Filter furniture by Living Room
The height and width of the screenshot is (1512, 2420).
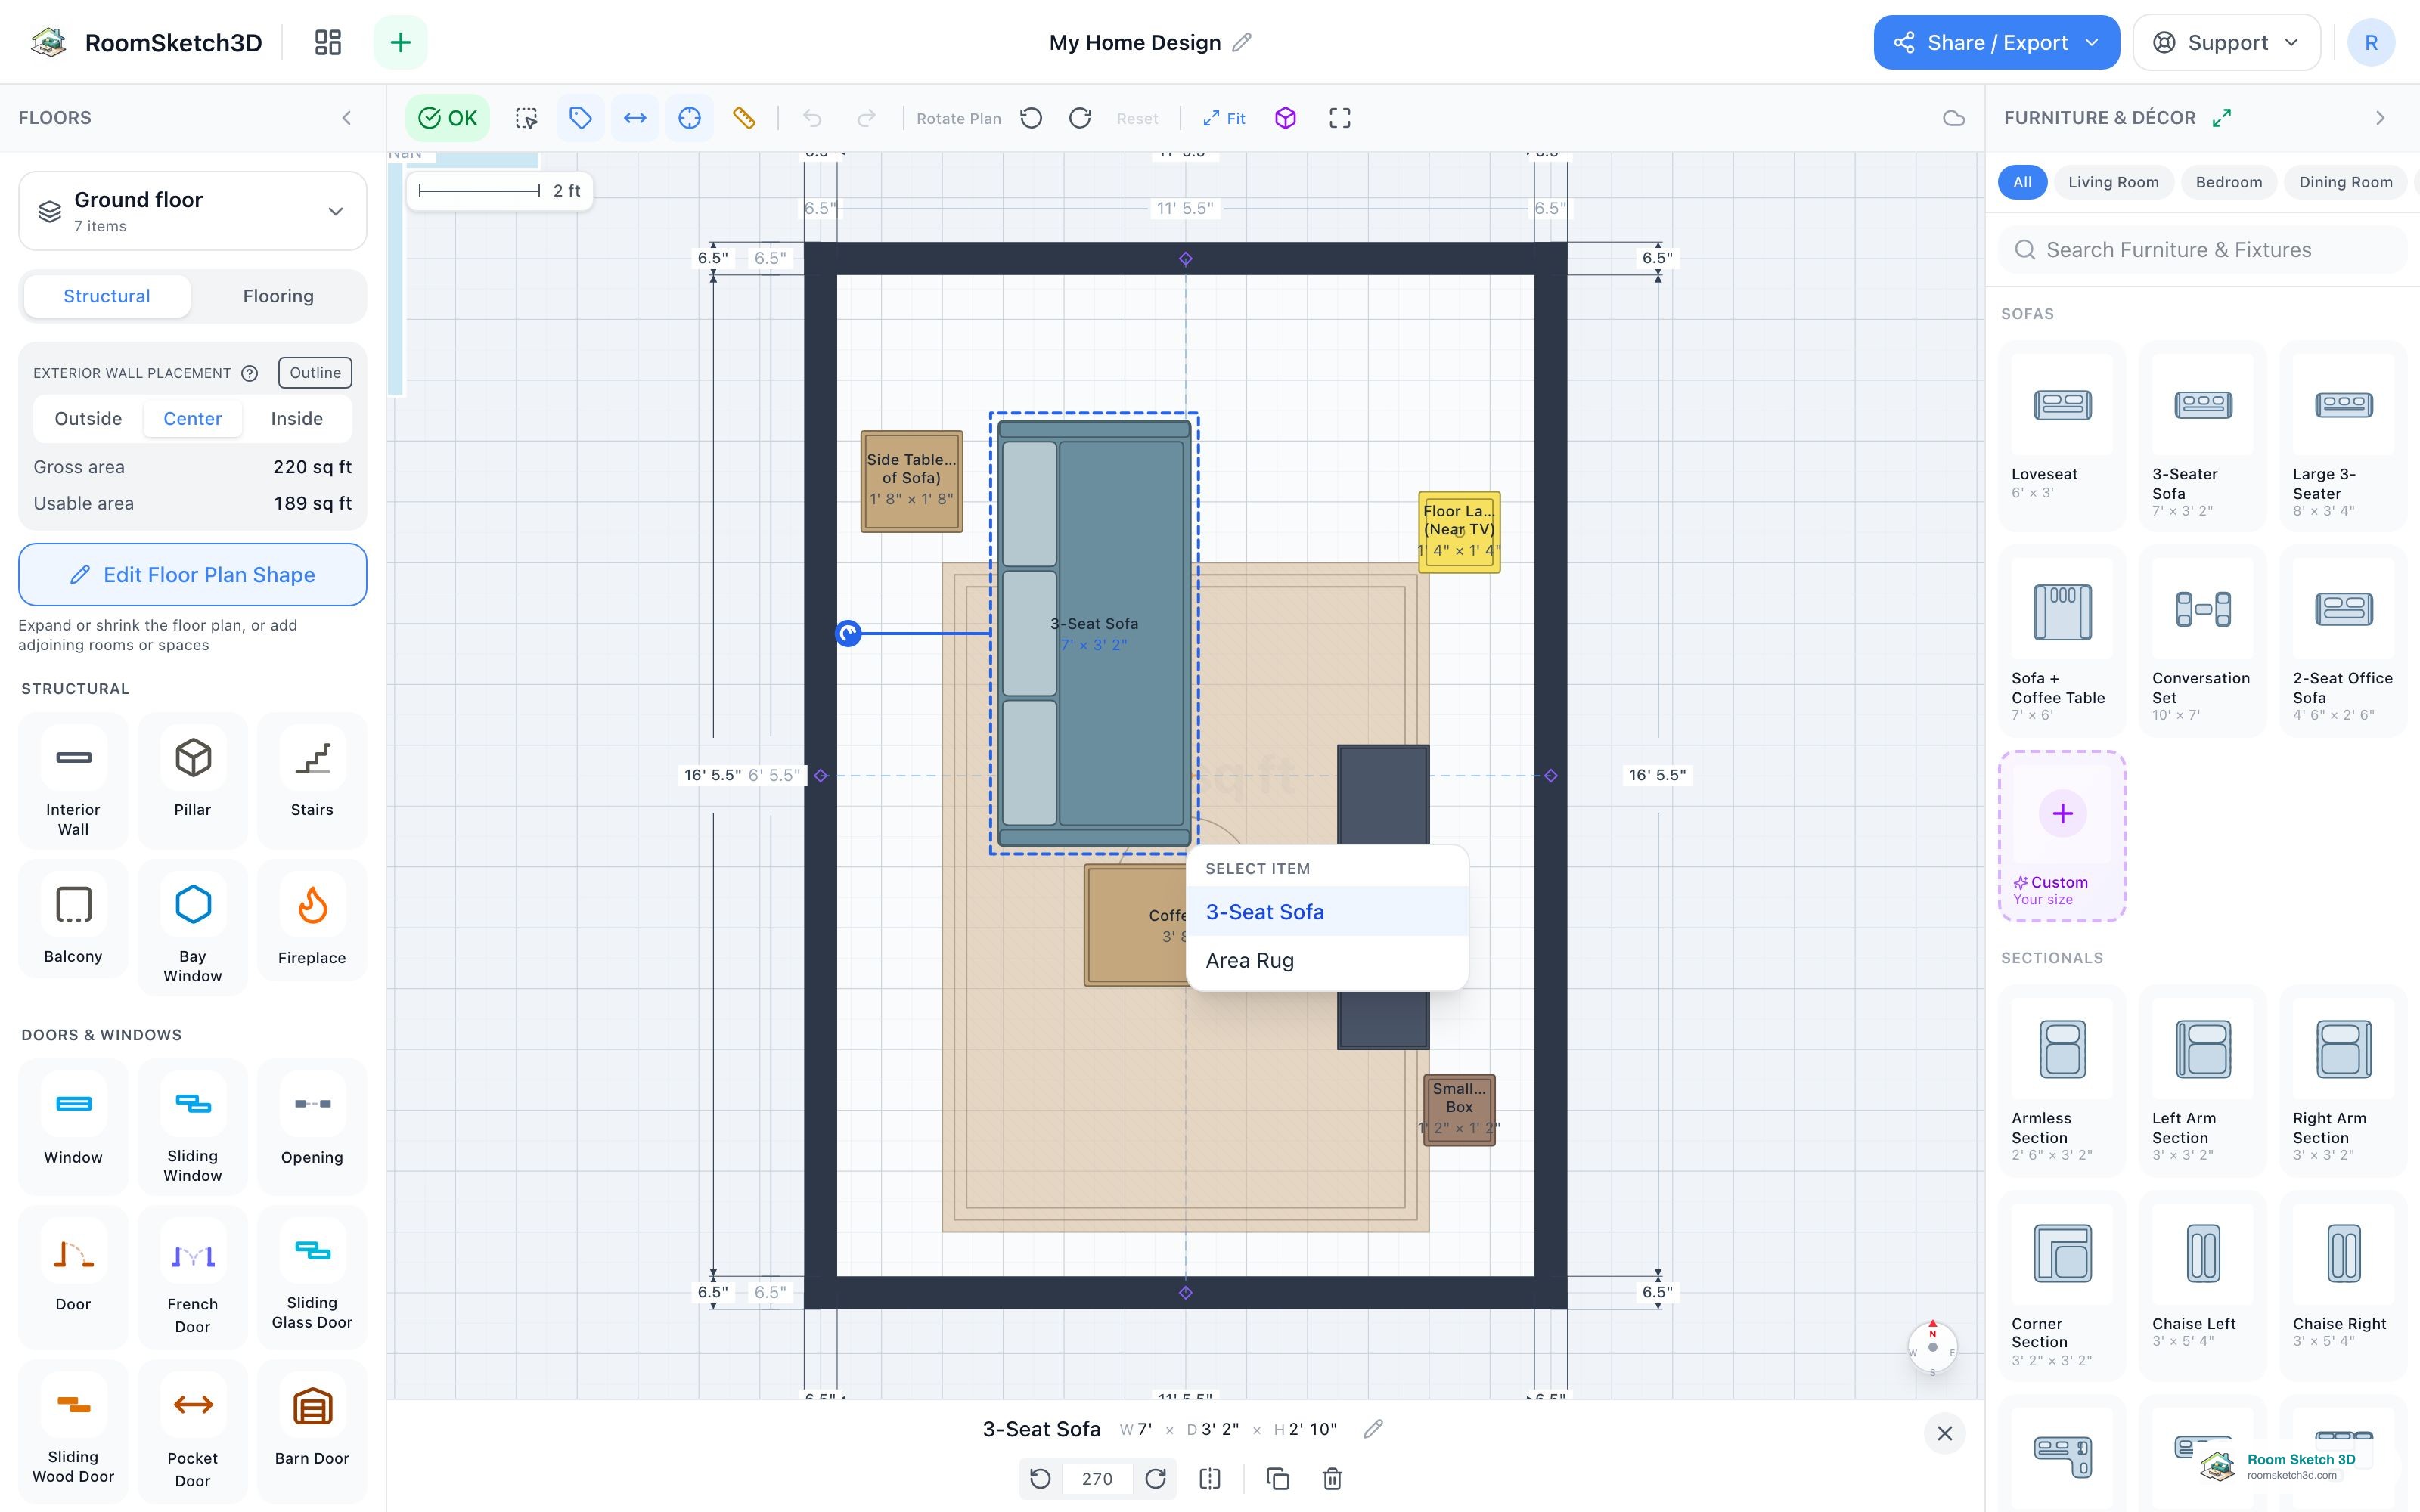(2113, 182)
